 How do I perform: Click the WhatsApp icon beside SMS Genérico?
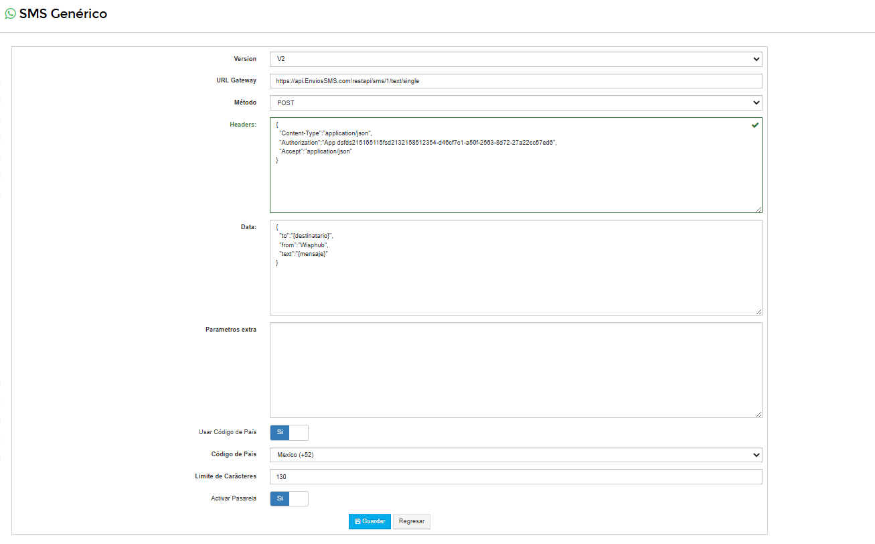pos(11,14)
